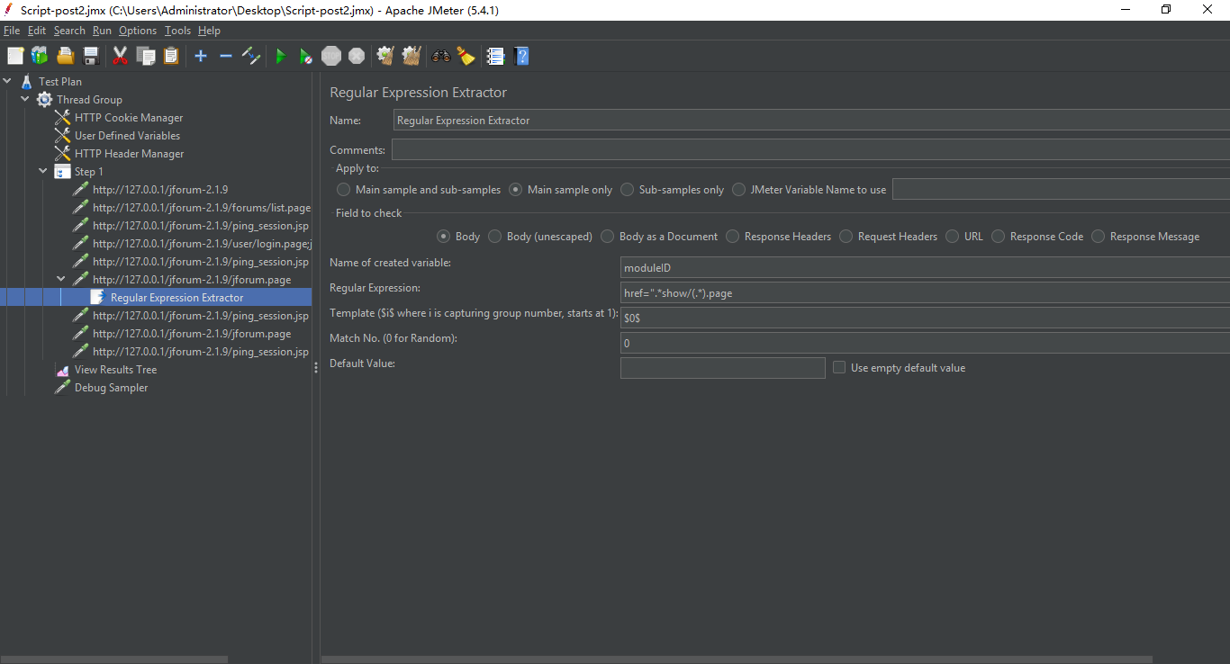Start test with no pauses icon
Viewport: 1230px width, 664px height.
[x=306, y=56]
